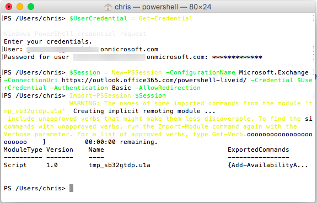The height and width of the screenshot is (203, 317).
Task: Click 'Get-Verb.' in warning message
Action: tap(229, 134)
